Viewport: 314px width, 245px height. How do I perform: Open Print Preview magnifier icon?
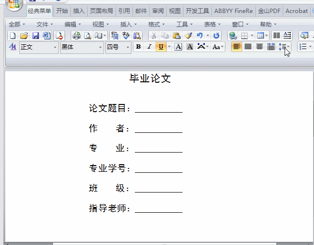pos(88,36)
